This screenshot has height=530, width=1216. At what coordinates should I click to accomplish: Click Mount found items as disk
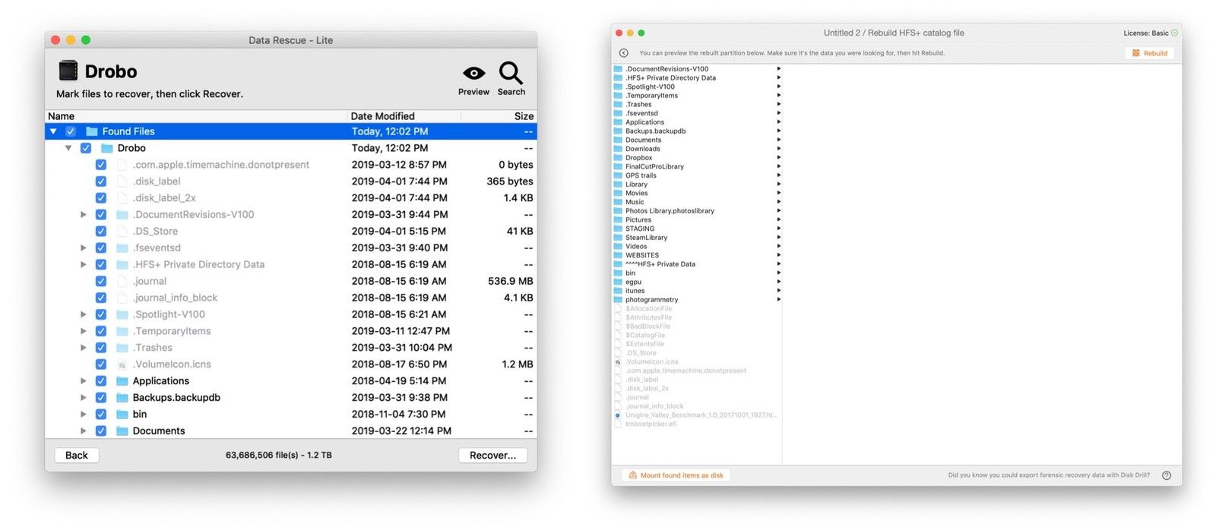tap(676, 475)
